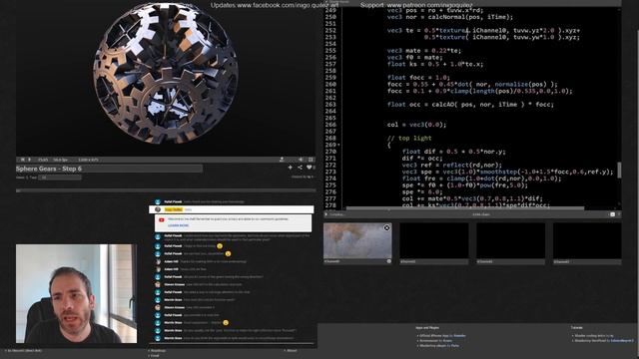Click line 'vec3 nor = calcNormal(pos, iTime);'
The height and width of the screenshot is (359, 639).
pyautogui.click(x=450, y=17)
